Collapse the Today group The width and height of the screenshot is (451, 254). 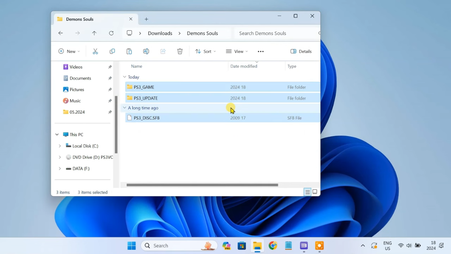tap(124, 77)
